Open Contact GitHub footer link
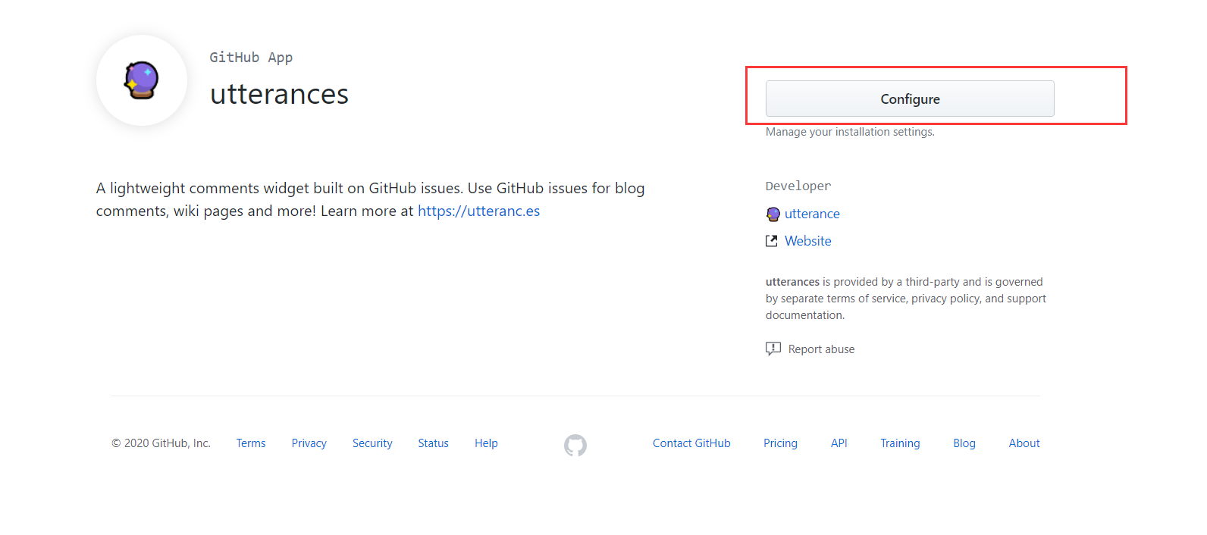 point(691,443)
